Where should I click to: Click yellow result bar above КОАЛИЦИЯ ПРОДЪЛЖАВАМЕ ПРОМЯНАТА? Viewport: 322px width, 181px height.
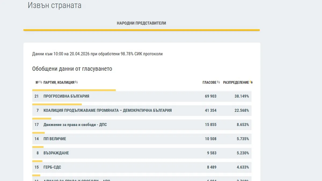coord(57,104)
